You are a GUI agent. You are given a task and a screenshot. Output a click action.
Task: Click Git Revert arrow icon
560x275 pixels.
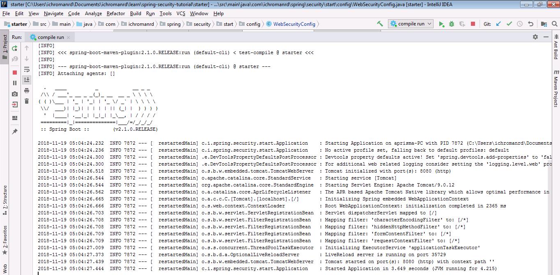(x=530, y=24)
